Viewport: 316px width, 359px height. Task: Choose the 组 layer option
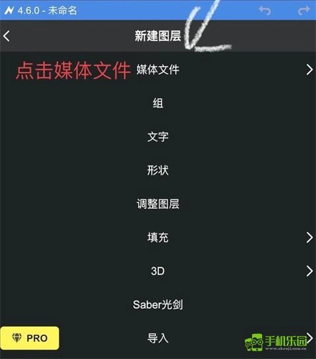[x=158, y=103]
